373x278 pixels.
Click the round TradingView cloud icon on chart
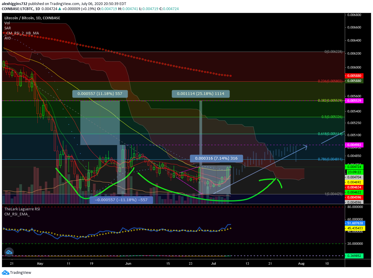tap(9, 252)
